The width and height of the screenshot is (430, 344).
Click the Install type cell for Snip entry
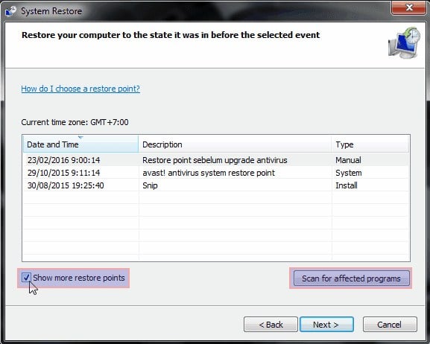347,185
